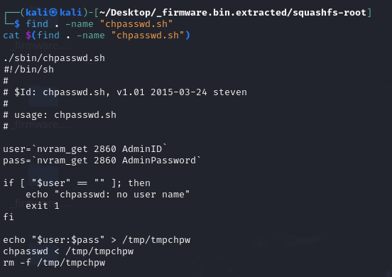Click the word "find" in first command
392x277 pixels.
click(x=37, y=23)
